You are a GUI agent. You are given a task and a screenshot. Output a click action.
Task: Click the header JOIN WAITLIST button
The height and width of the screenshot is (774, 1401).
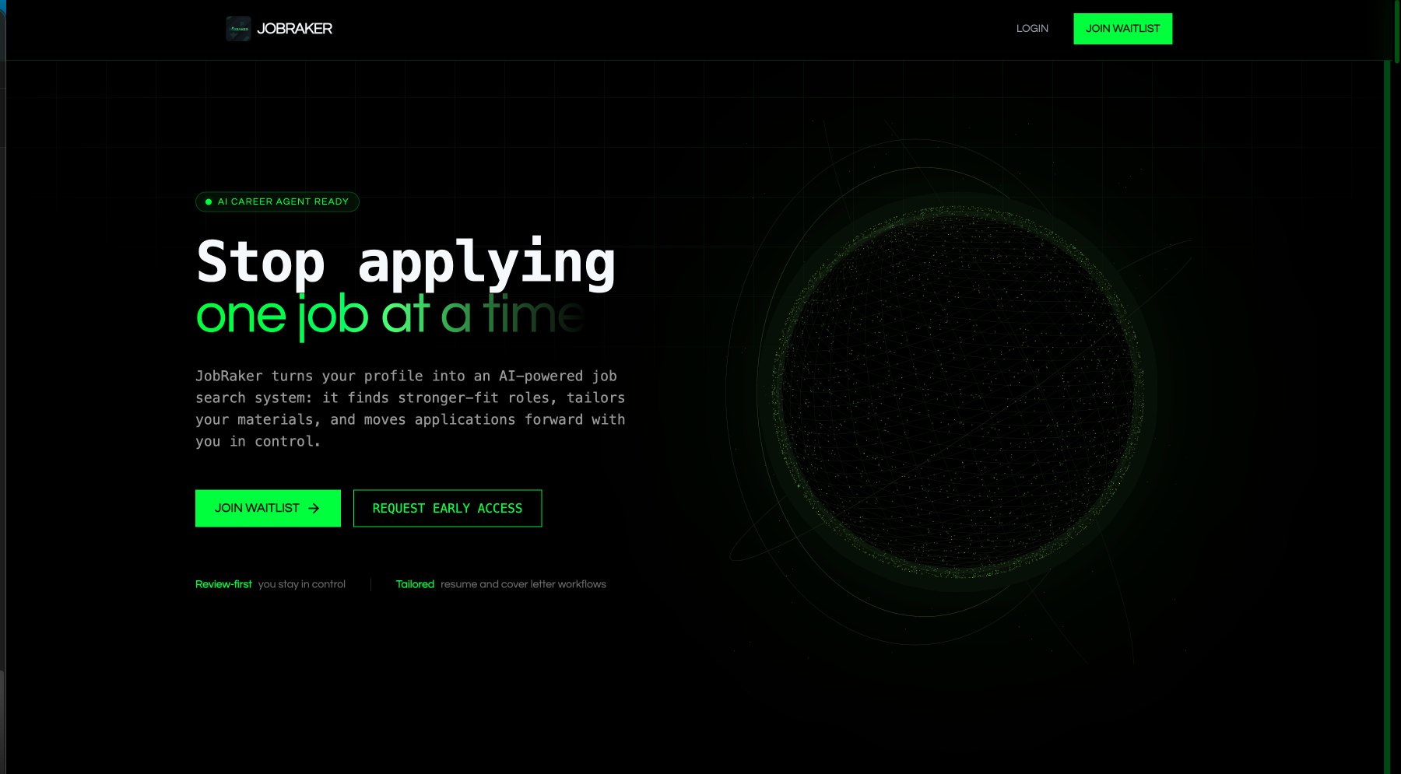1122,29
